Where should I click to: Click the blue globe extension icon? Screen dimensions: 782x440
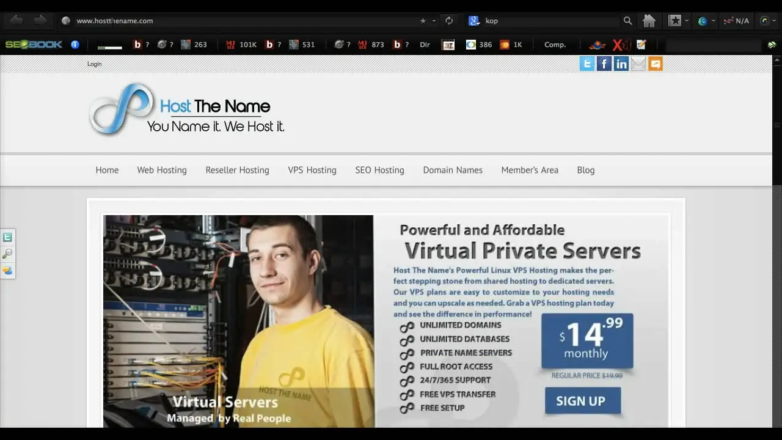point(703,21)
